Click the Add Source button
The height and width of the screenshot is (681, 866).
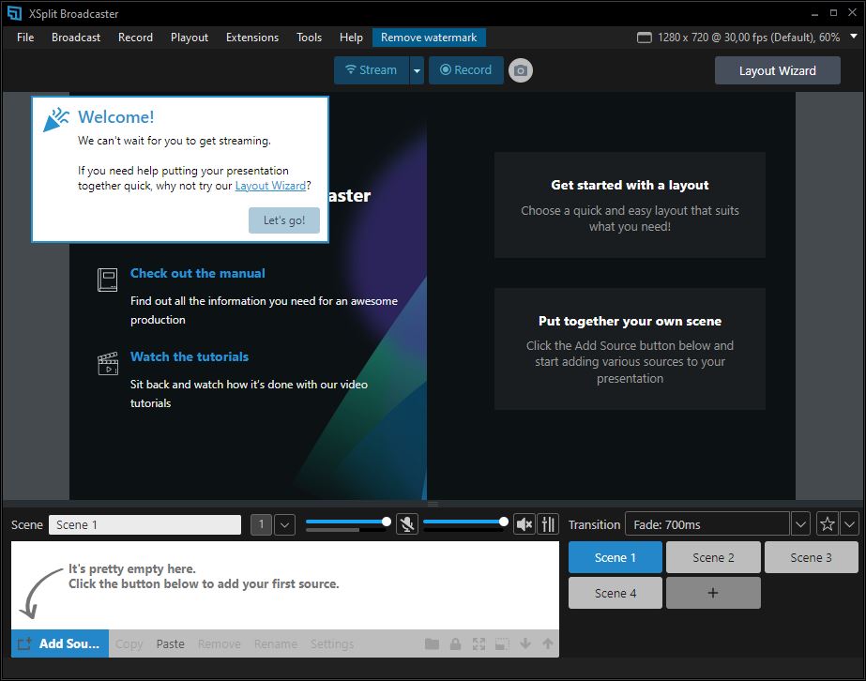coord(60,643)
